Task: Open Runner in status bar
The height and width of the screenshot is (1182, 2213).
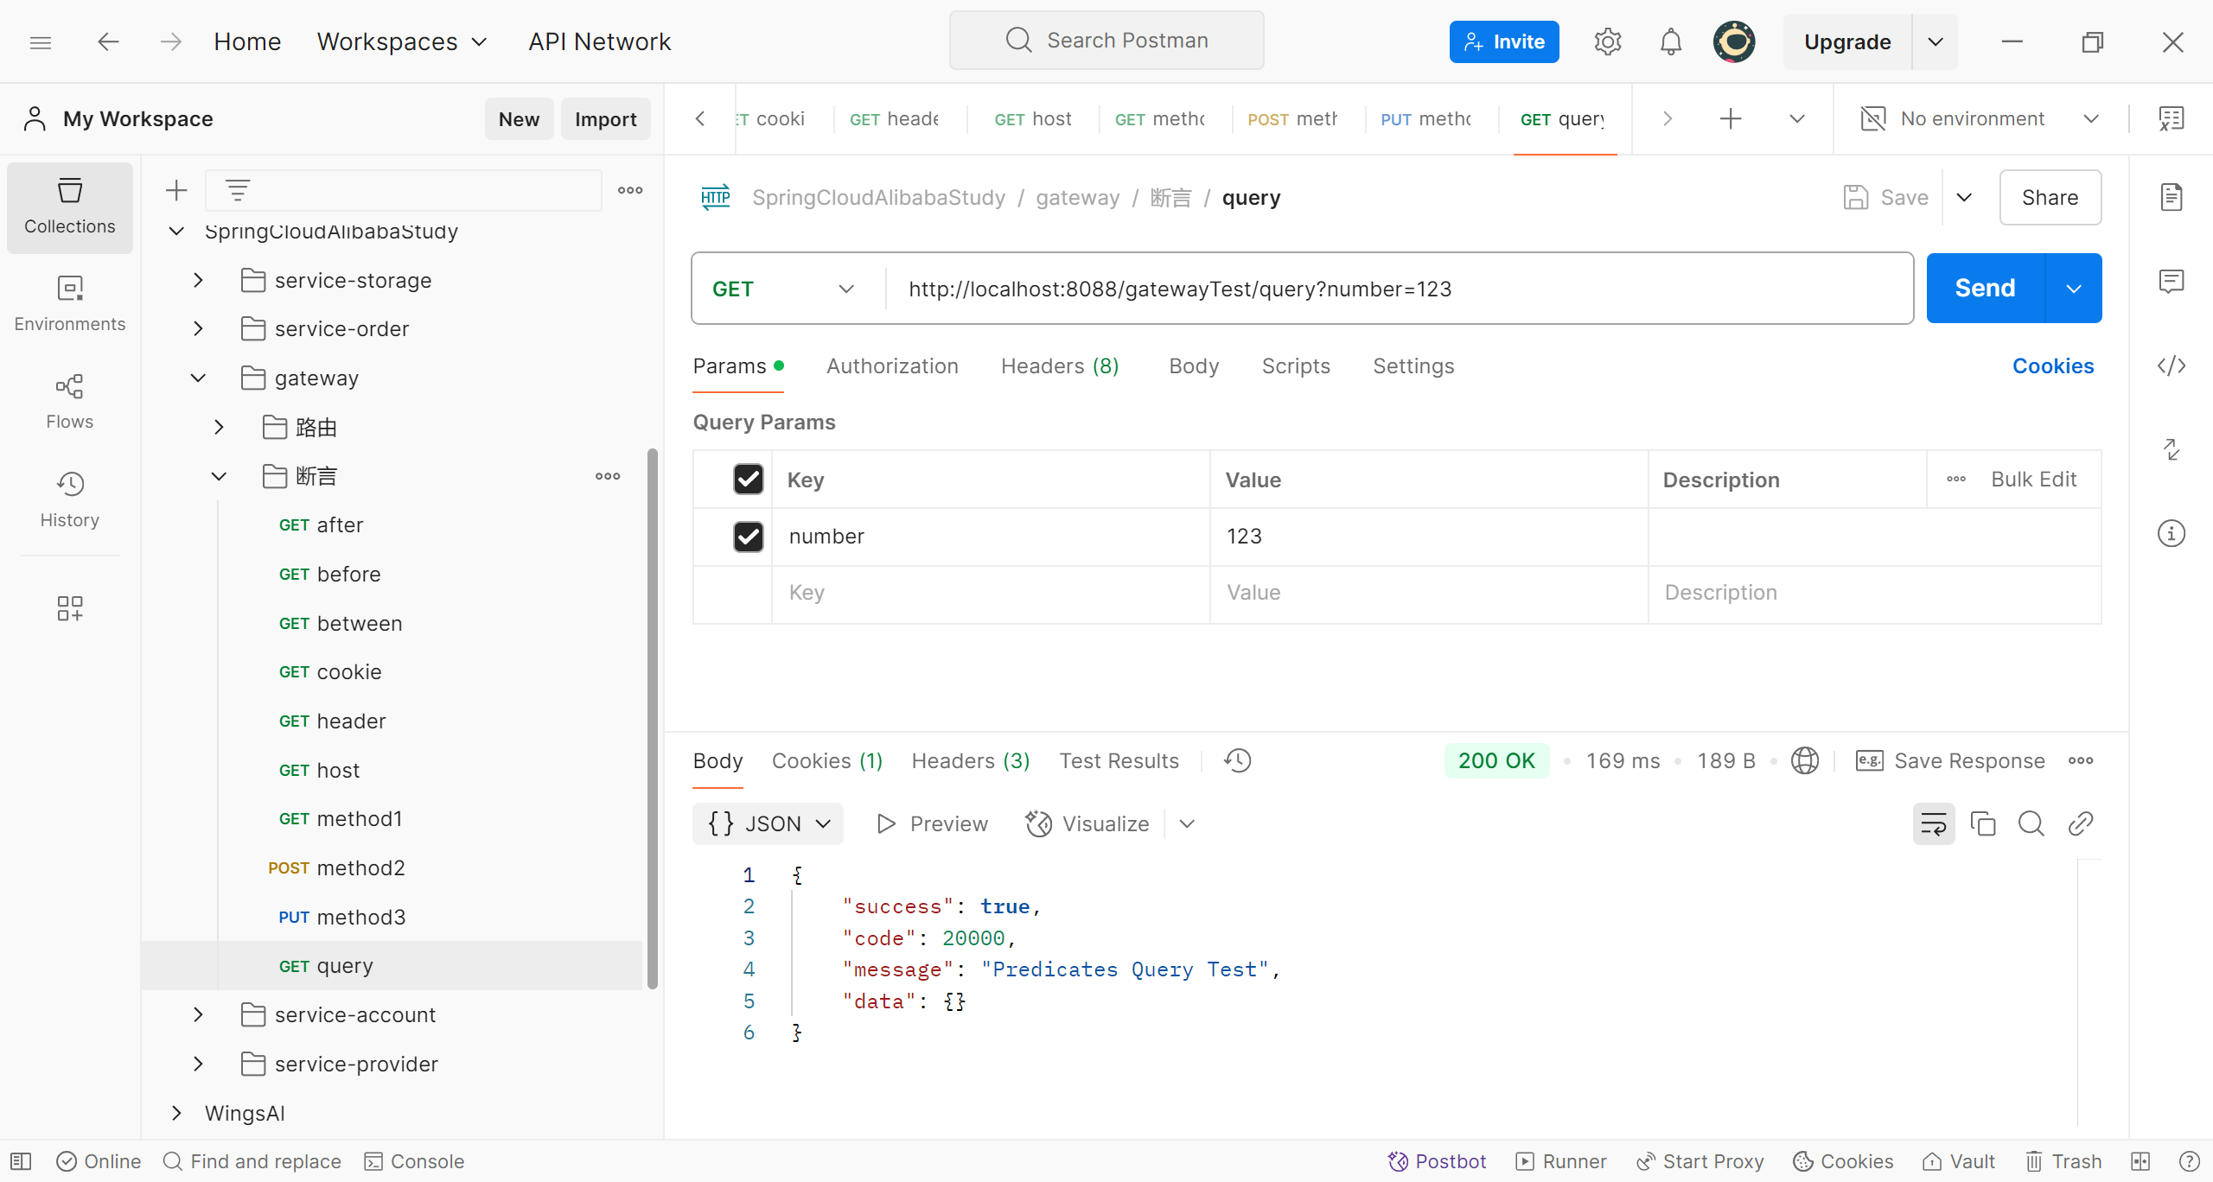Action: (x=1561, y=1161)
